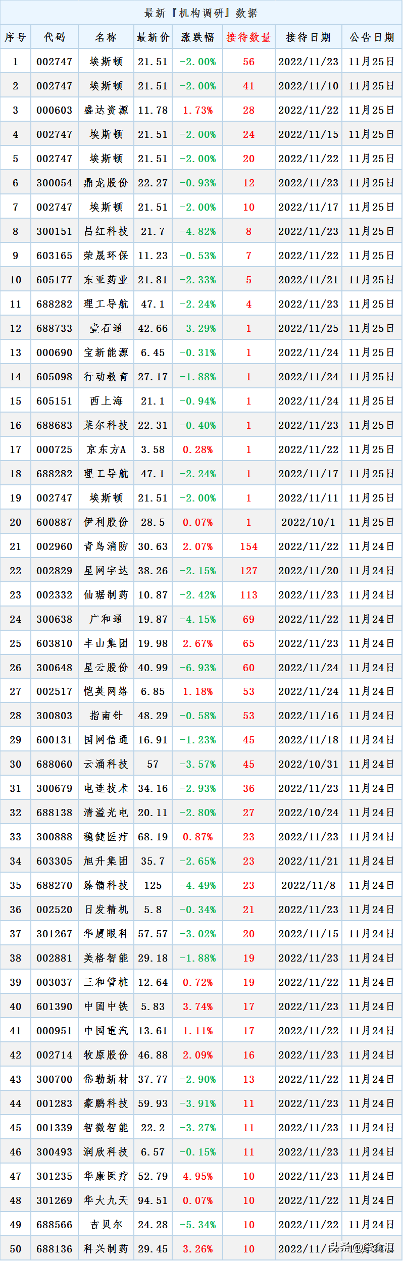Click stock name 行动教育

click(106, 377)
